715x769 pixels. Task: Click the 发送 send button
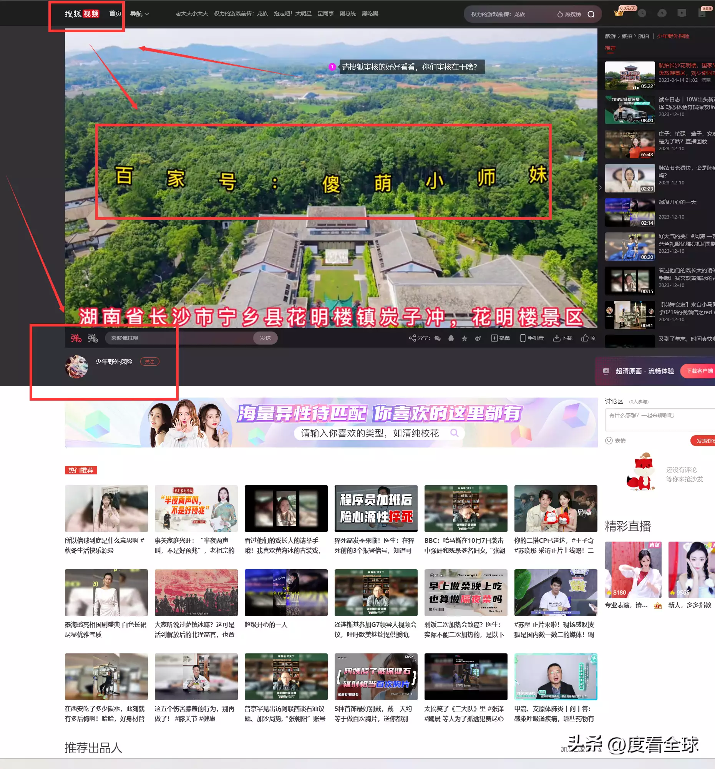(265, 338)
